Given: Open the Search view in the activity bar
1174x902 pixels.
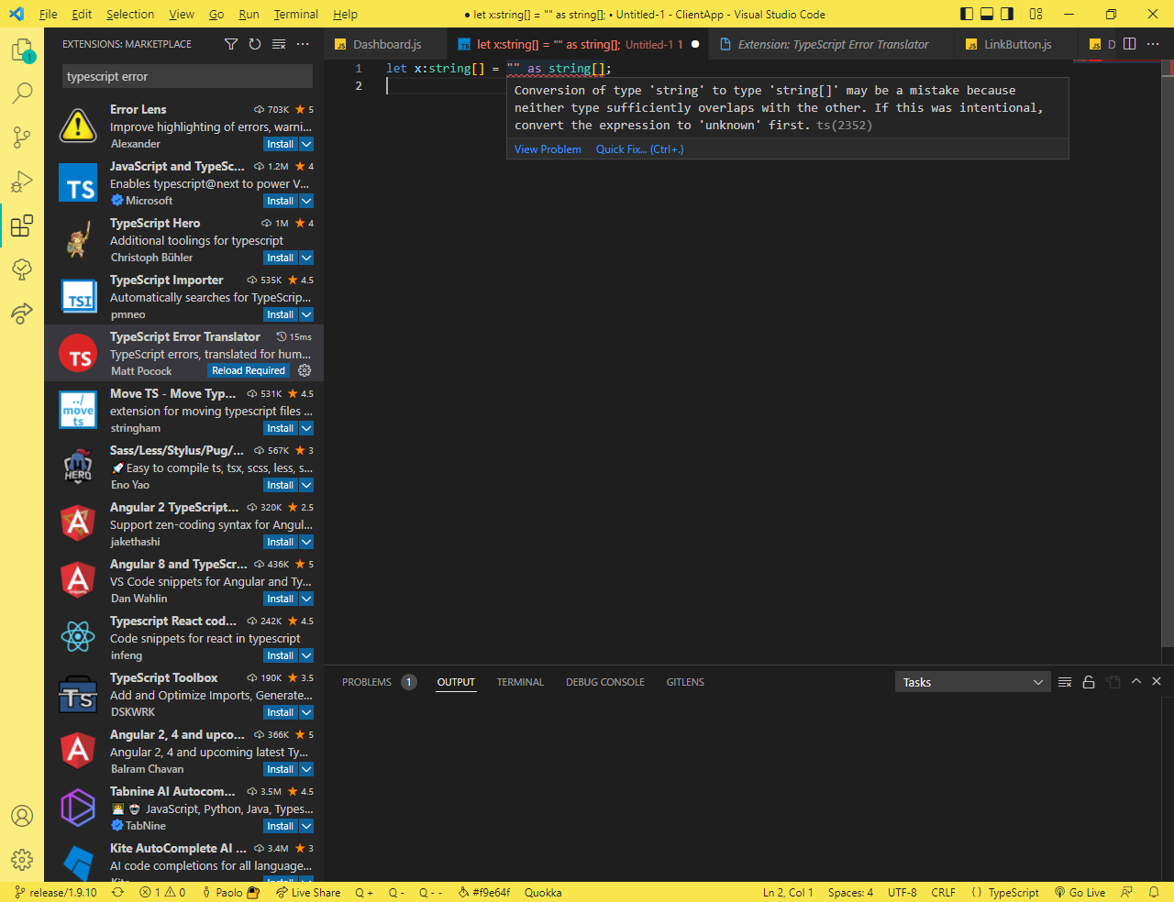Looking at the screenshot, I should (x=22, y=93).
